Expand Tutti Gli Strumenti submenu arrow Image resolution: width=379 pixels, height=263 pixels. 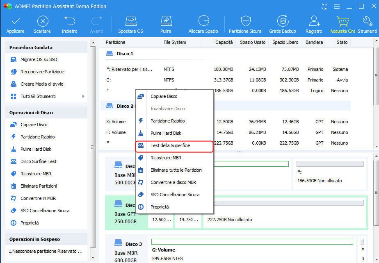click(83, 96)
